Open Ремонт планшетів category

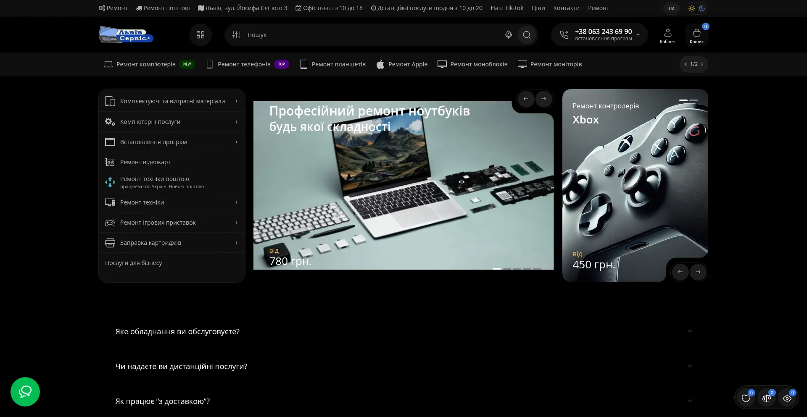(332, 64)
